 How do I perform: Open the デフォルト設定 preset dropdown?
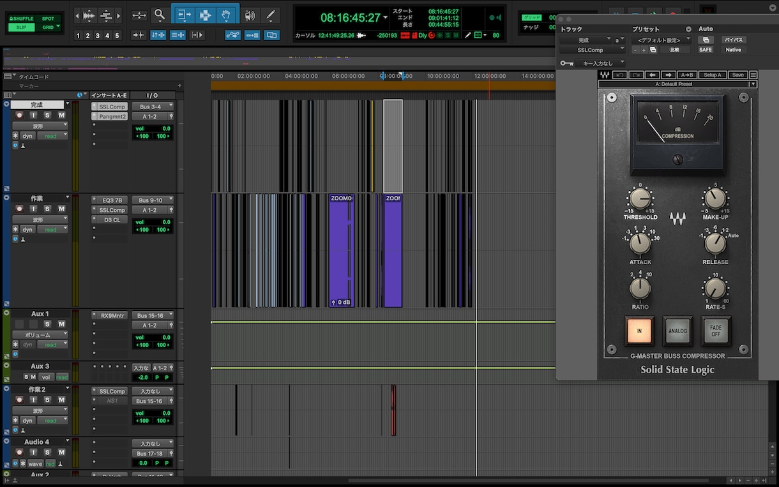pos(661,40)
